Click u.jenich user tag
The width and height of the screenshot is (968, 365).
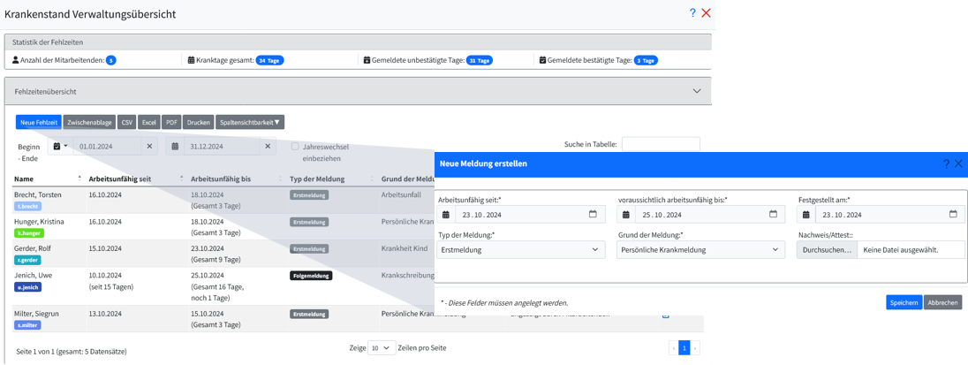tap(27, 287)
